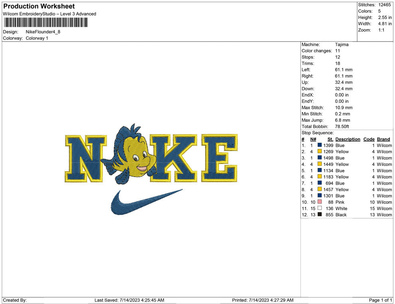
Task: Click the 'Page 1 of 1' footer text
Action: pos(380,300)
